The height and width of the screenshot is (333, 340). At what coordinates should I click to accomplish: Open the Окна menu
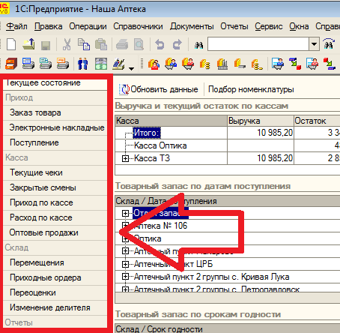pyautogui.click(x=299, y=26)
